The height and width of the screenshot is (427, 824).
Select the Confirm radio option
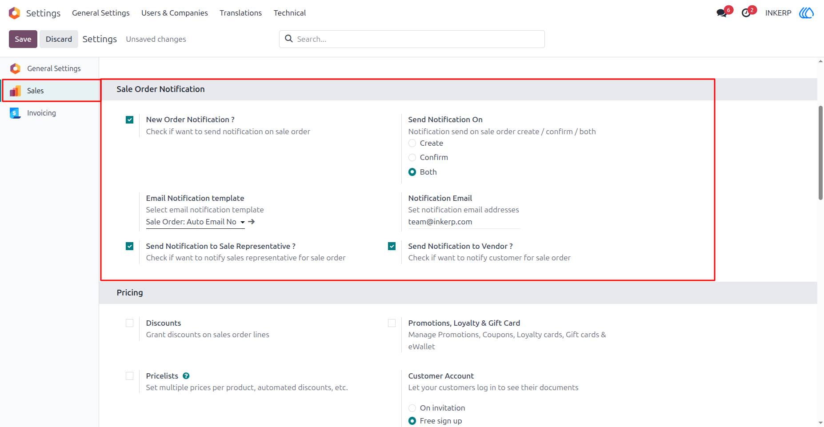(x=412, y=157)
